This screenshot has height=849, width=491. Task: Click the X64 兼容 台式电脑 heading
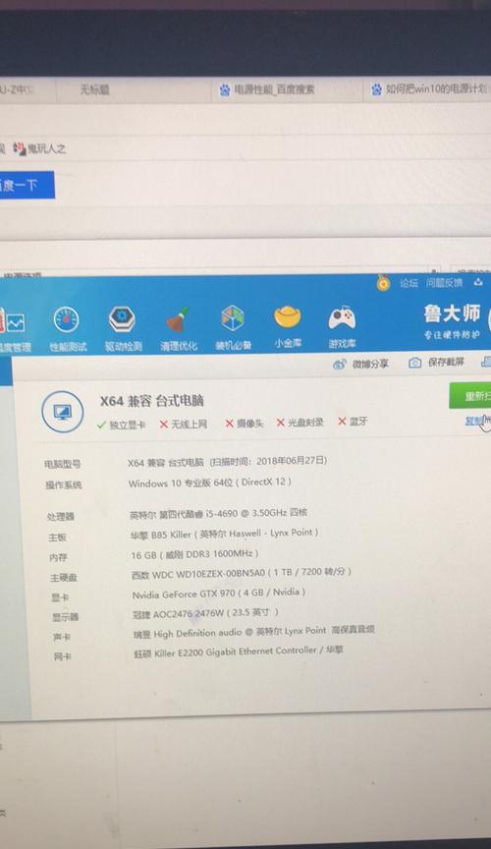click(152, 401)
